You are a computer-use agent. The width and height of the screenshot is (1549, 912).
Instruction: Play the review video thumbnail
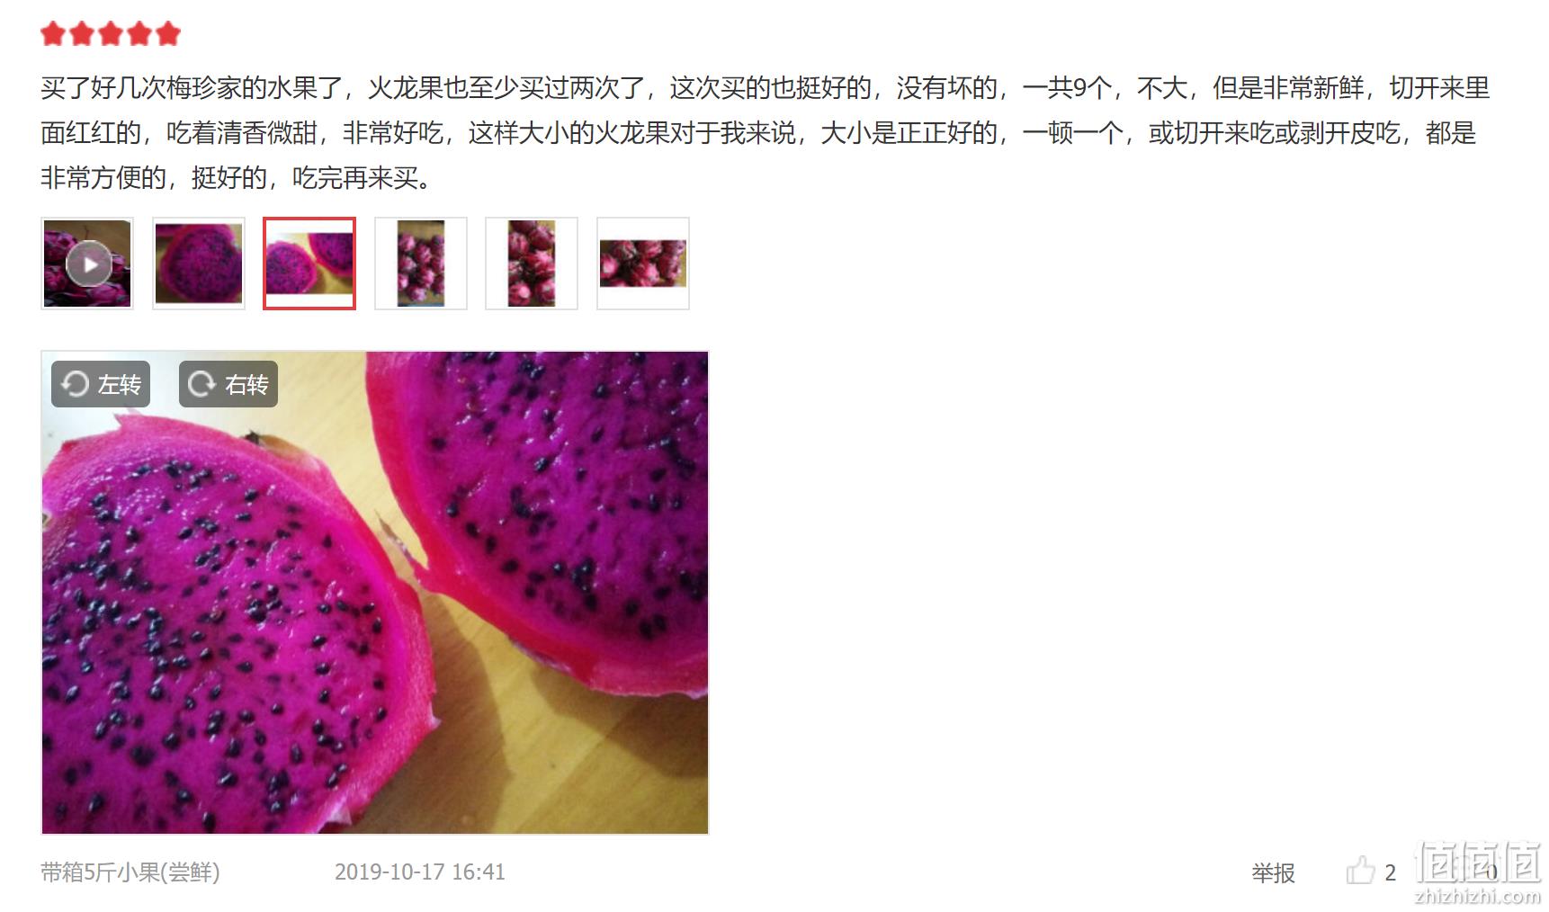point(87,264)
